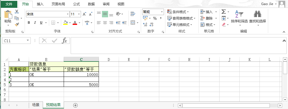Apply percent style to the cell
Viewport: 288px width, 109px height.
(155, 18)
